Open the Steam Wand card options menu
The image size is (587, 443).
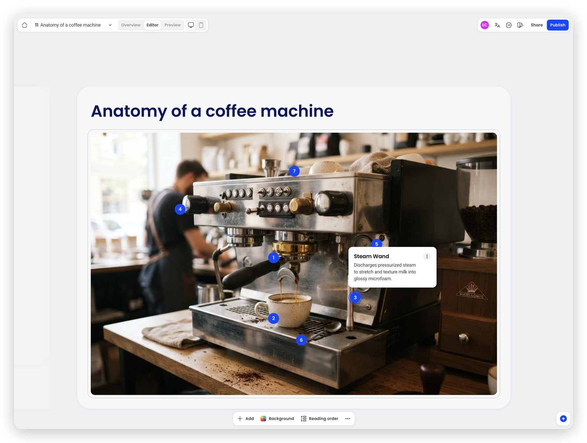(x=427, y=256)
